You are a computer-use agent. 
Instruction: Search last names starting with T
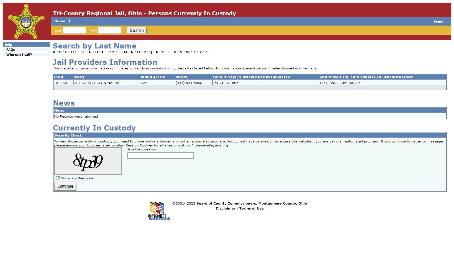point(169,52)
